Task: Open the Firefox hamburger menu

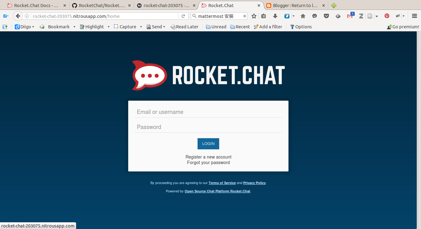Action: [x=415, y=16]
